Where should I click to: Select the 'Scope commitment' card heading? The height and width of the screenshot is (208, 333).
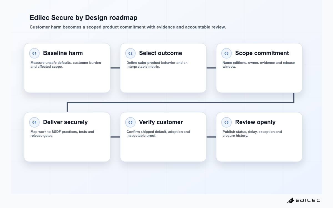click(x=262, y=53)
